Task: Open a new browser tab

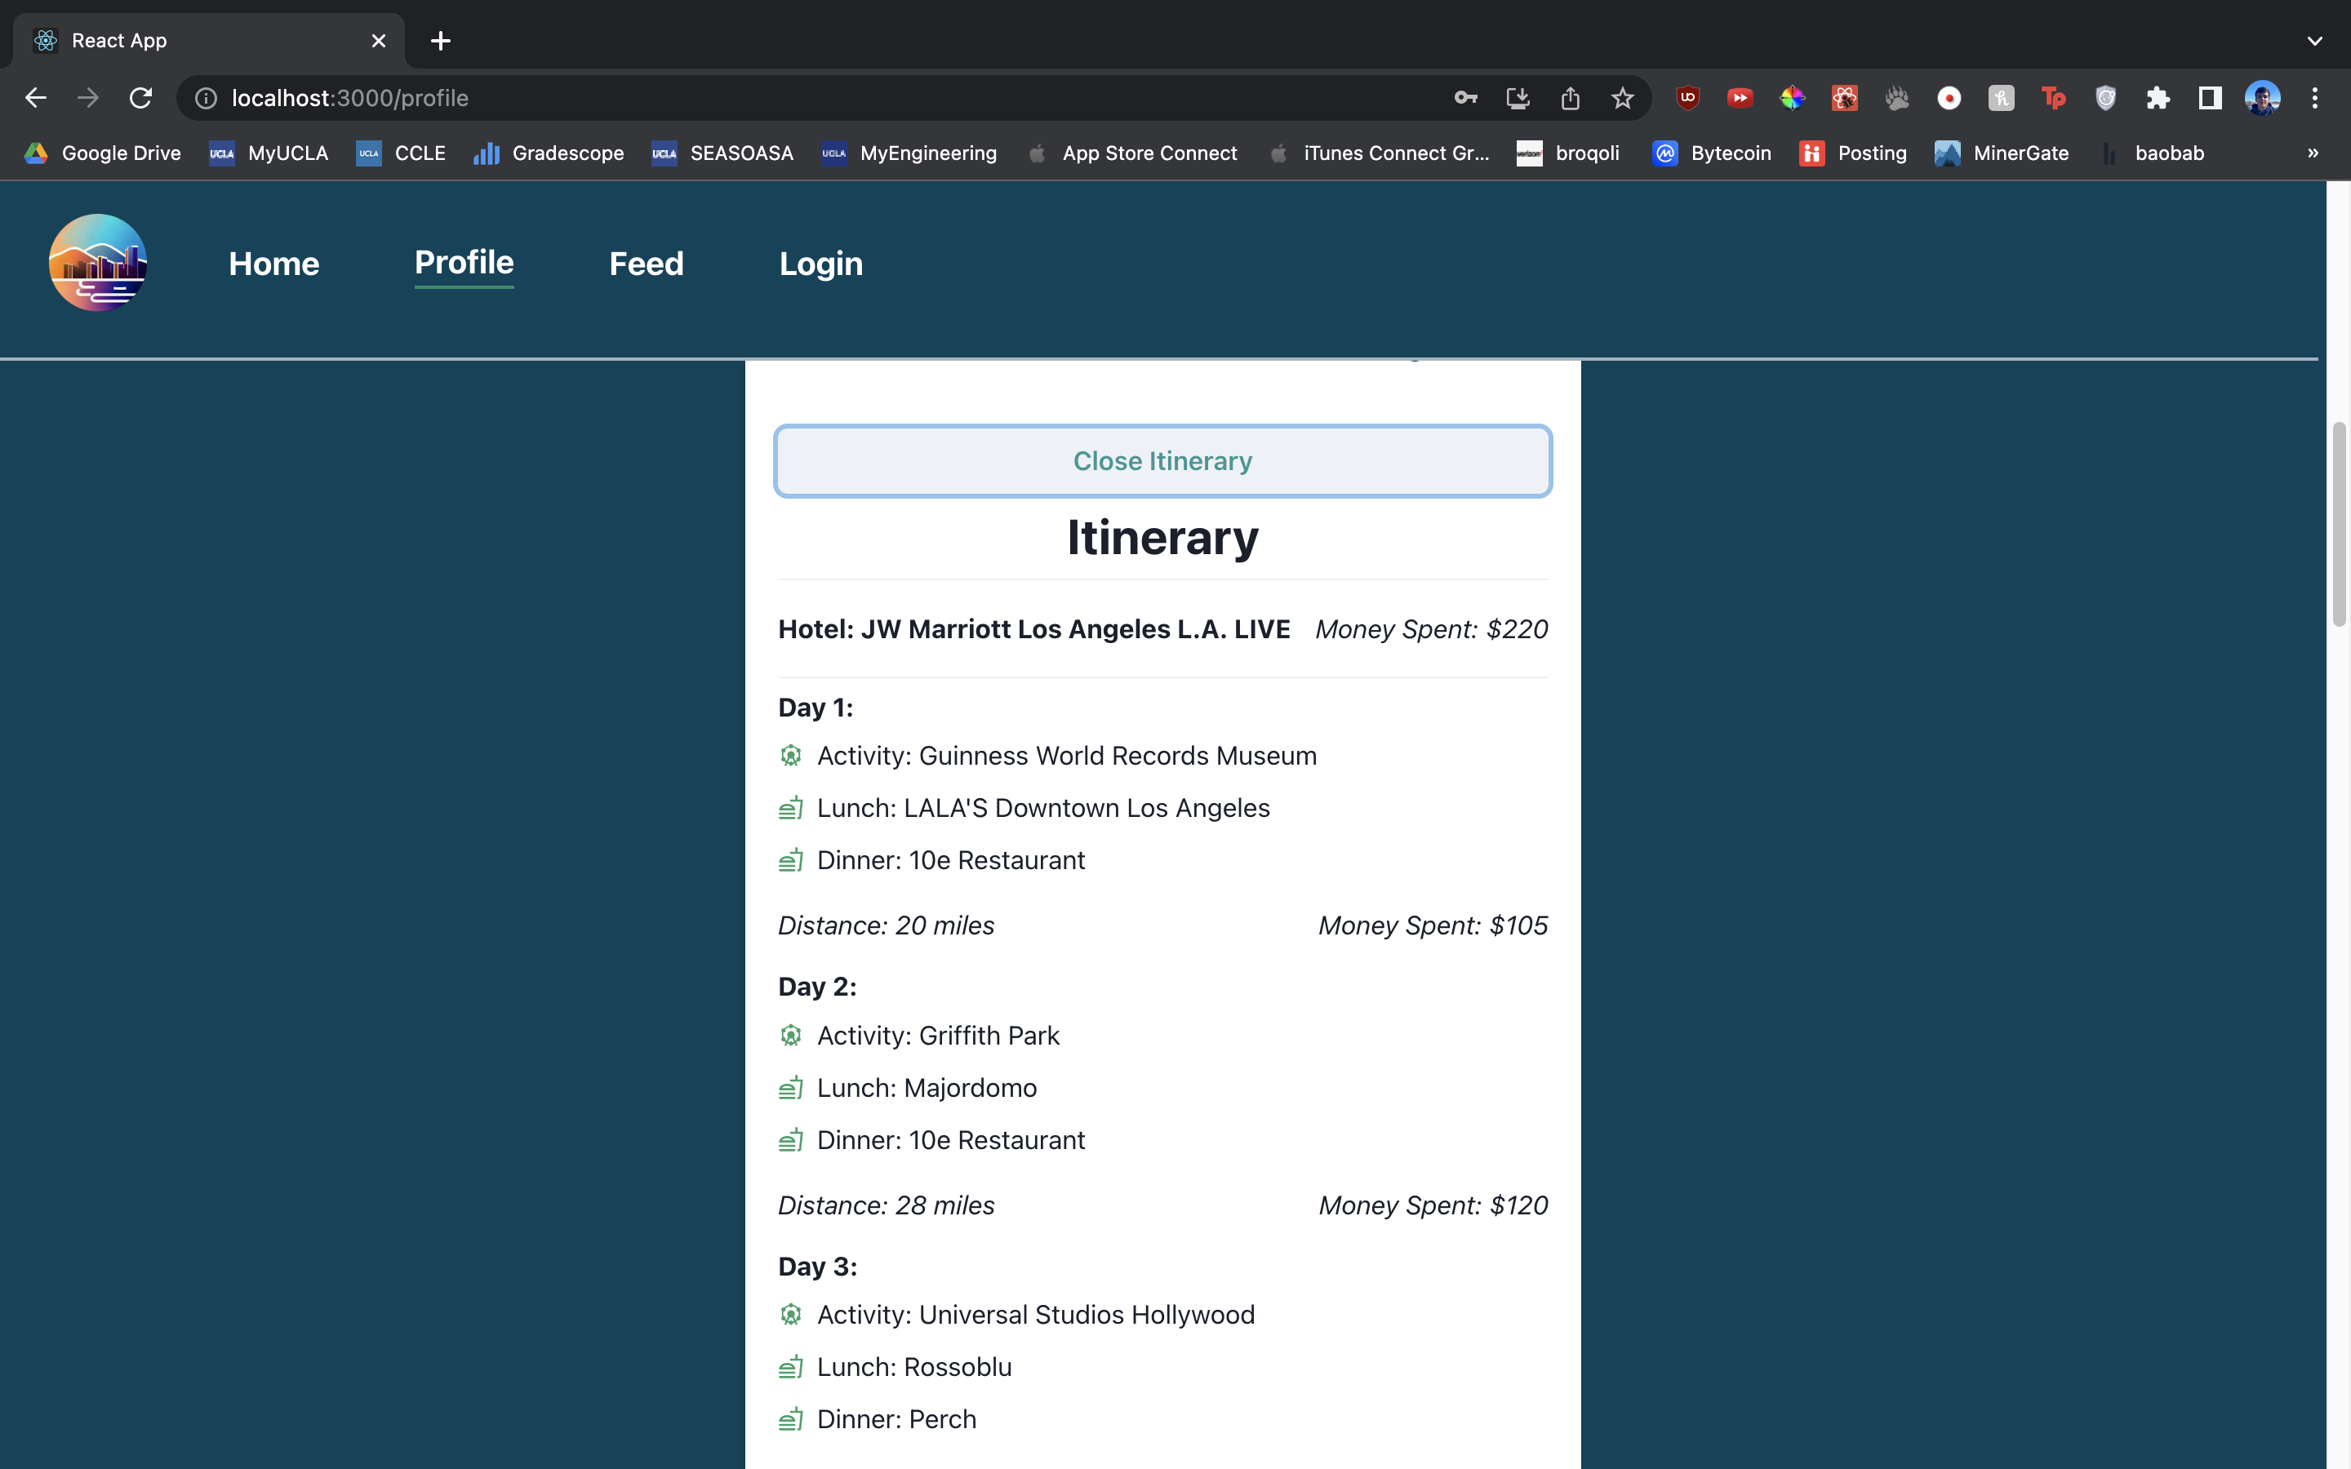Action: (x=440, y=41)
